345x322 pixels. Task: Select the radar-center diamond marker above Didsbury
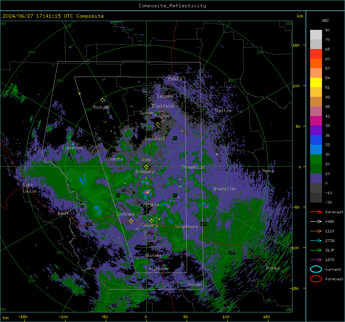tap(146, 167)
